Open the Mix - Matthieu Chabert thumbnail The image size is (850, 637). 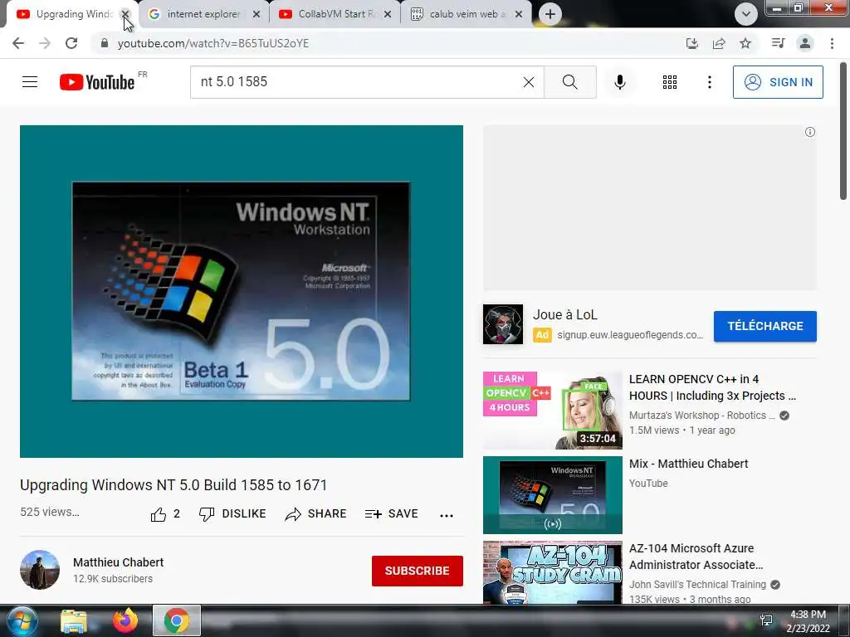(x=552, y=495)
